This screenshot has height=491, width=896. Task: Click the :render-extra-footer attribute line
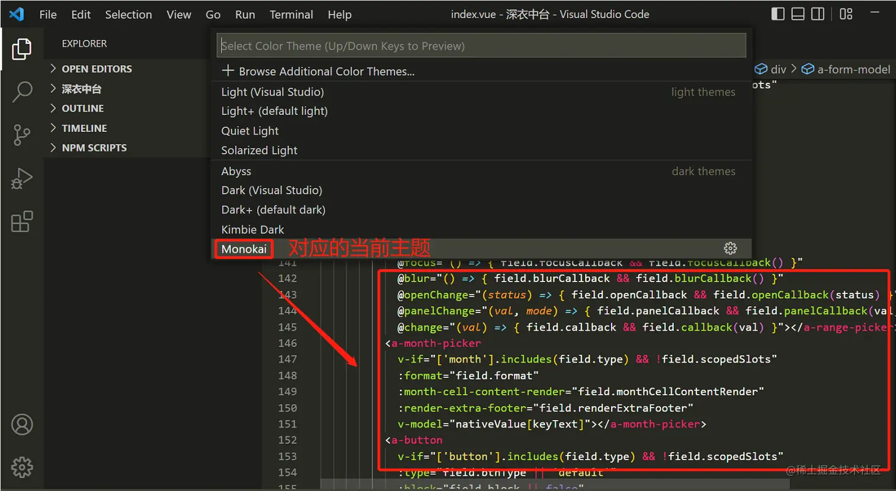[545, 408]
